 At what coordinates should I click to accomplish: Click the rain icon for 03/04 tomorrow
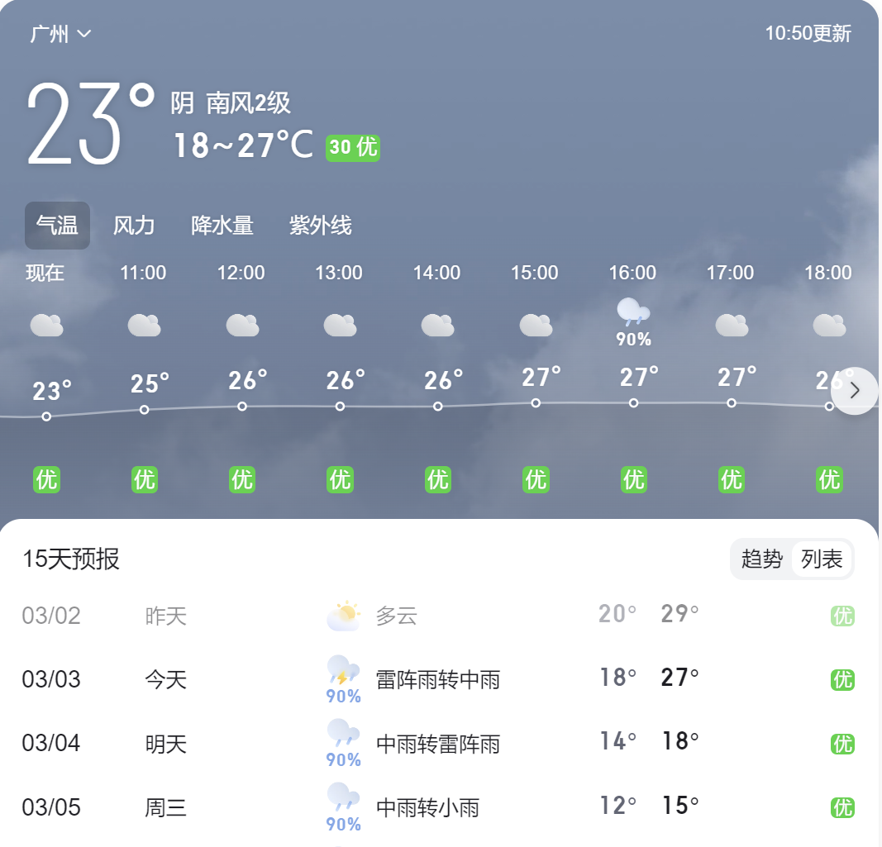pos(343,733)
